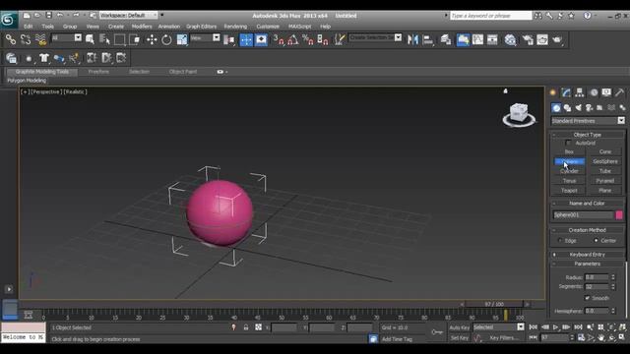
Task: Toggle the Set Key button
Action: [x=460, y=338]
